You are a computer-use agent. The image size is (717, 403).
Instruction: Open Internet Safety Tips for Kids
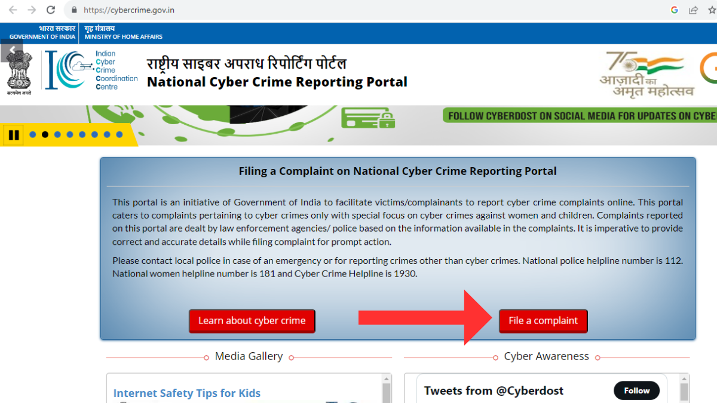click(x=187, y=393)
